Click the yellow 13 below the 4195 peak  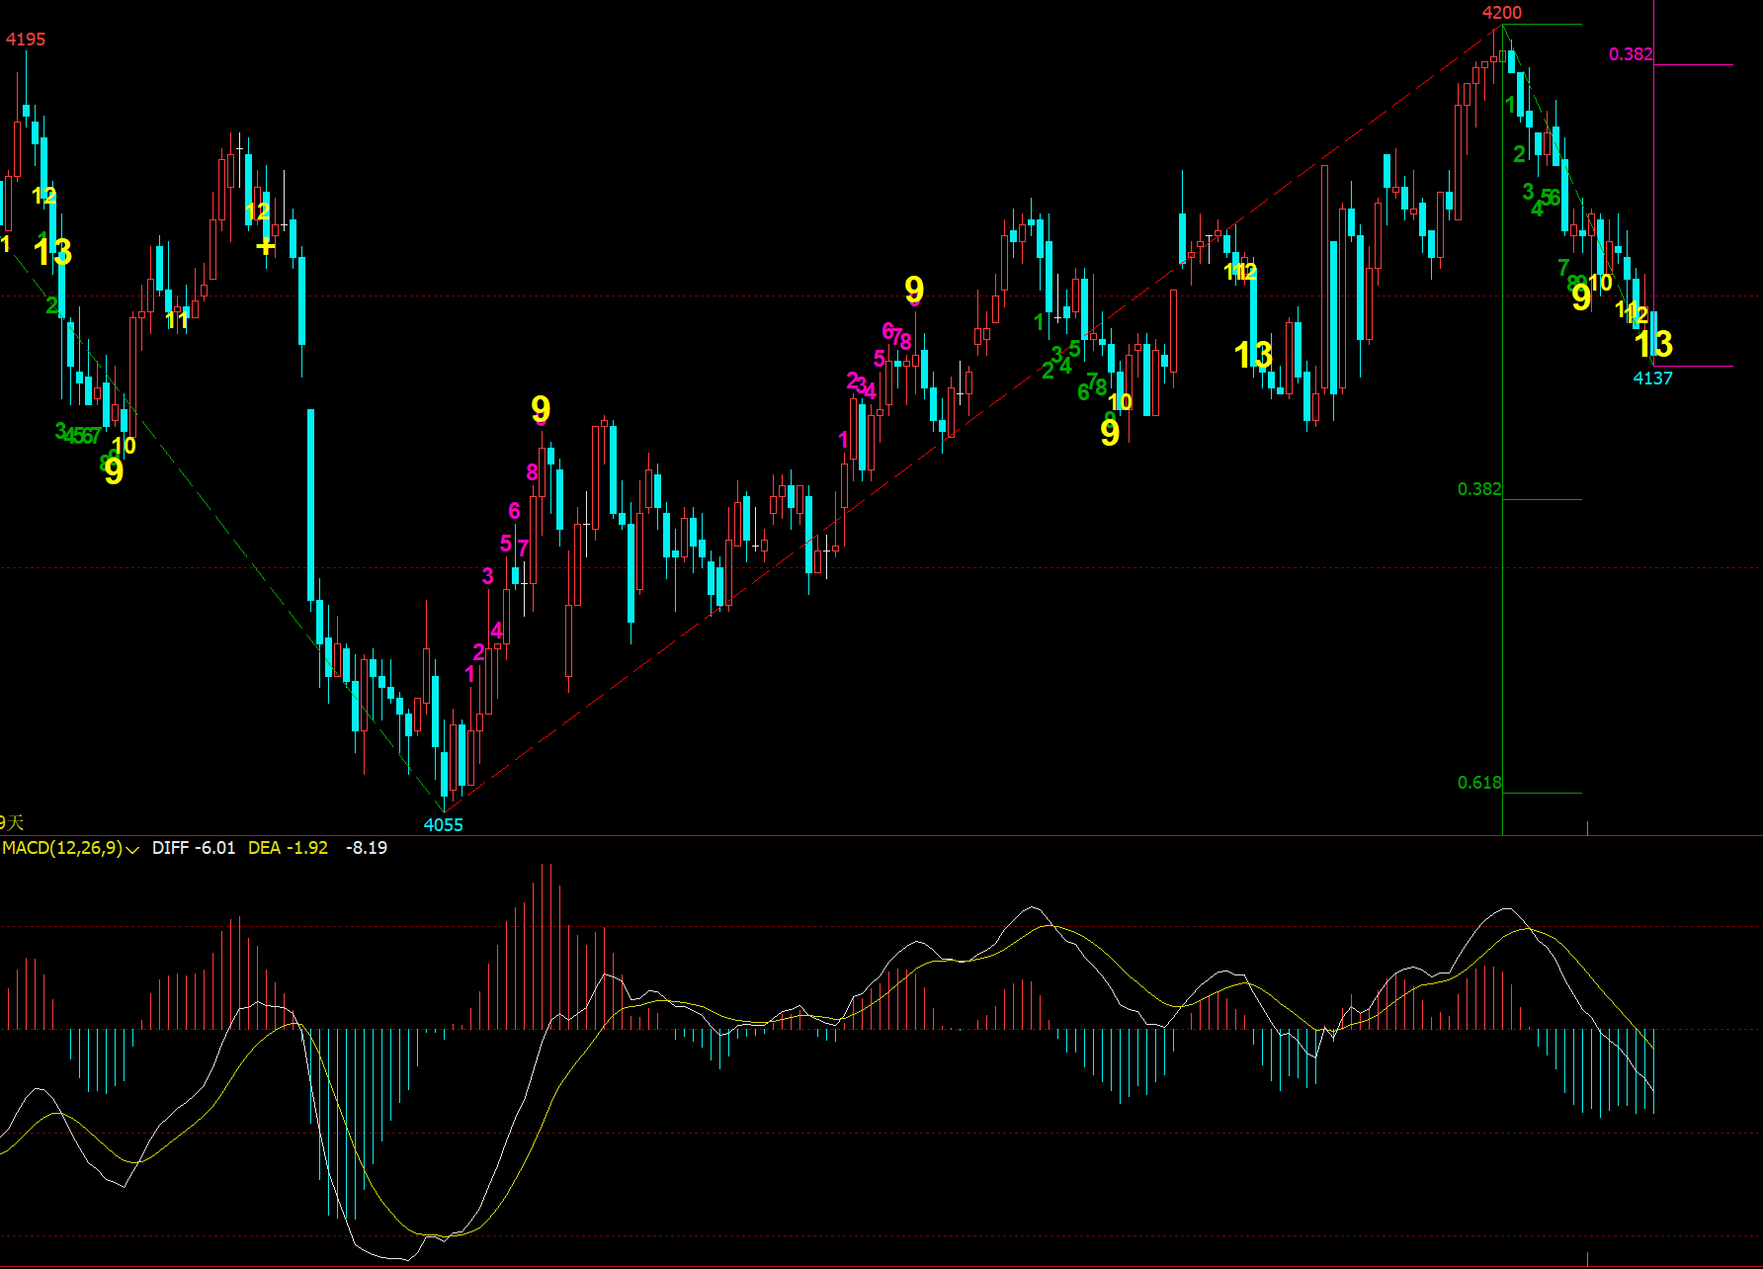52,252
